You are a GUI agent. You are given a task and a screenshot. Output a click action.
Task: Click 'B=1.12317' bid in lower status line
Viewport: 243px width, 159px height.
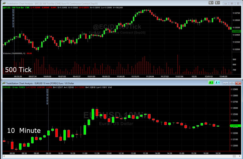click(x=58, y=87)
